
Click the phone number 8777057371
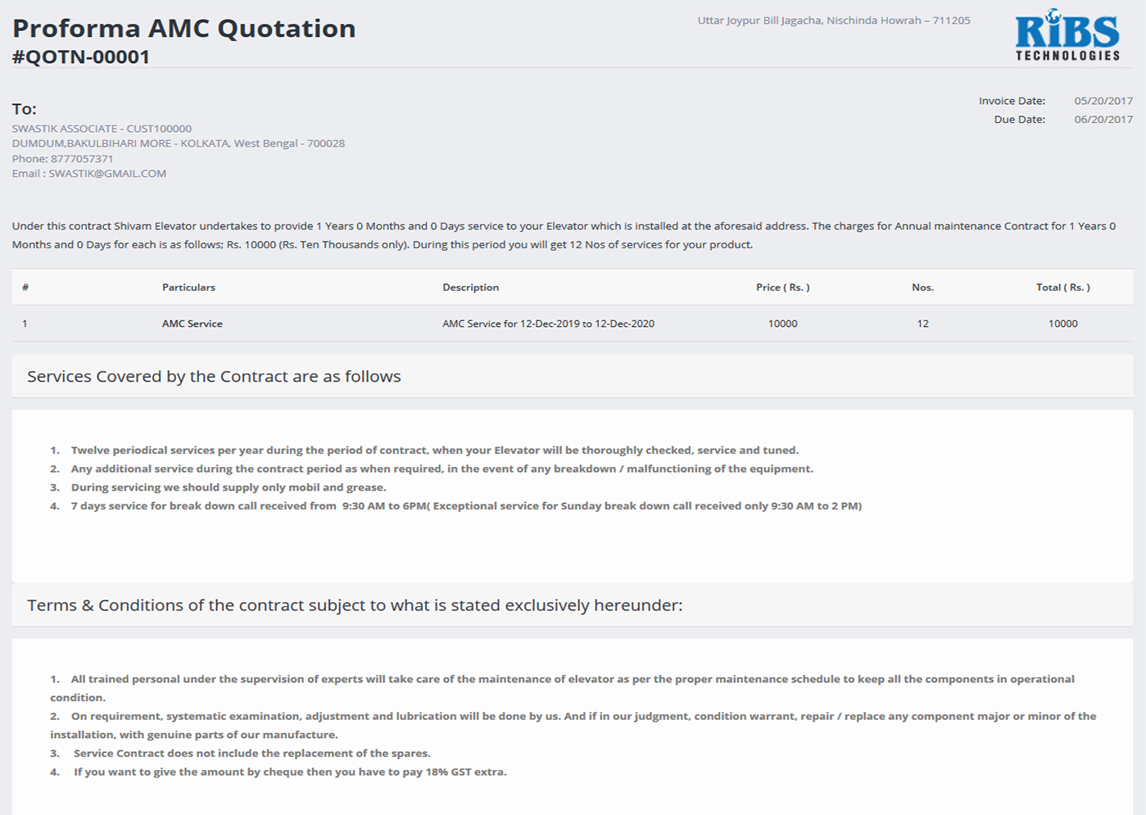click(82, 159)
